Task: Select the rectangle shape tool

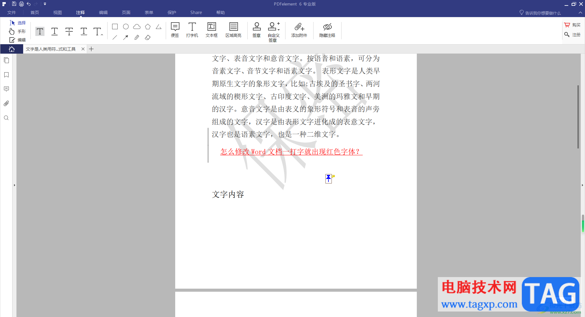Action: pos(115,27)
